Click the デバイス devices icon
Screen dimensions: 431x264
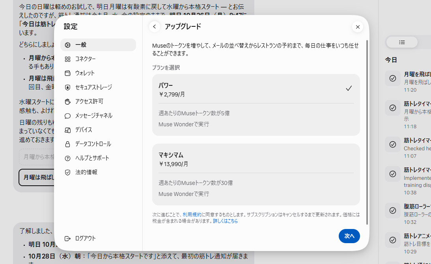[x=67, y=130]
